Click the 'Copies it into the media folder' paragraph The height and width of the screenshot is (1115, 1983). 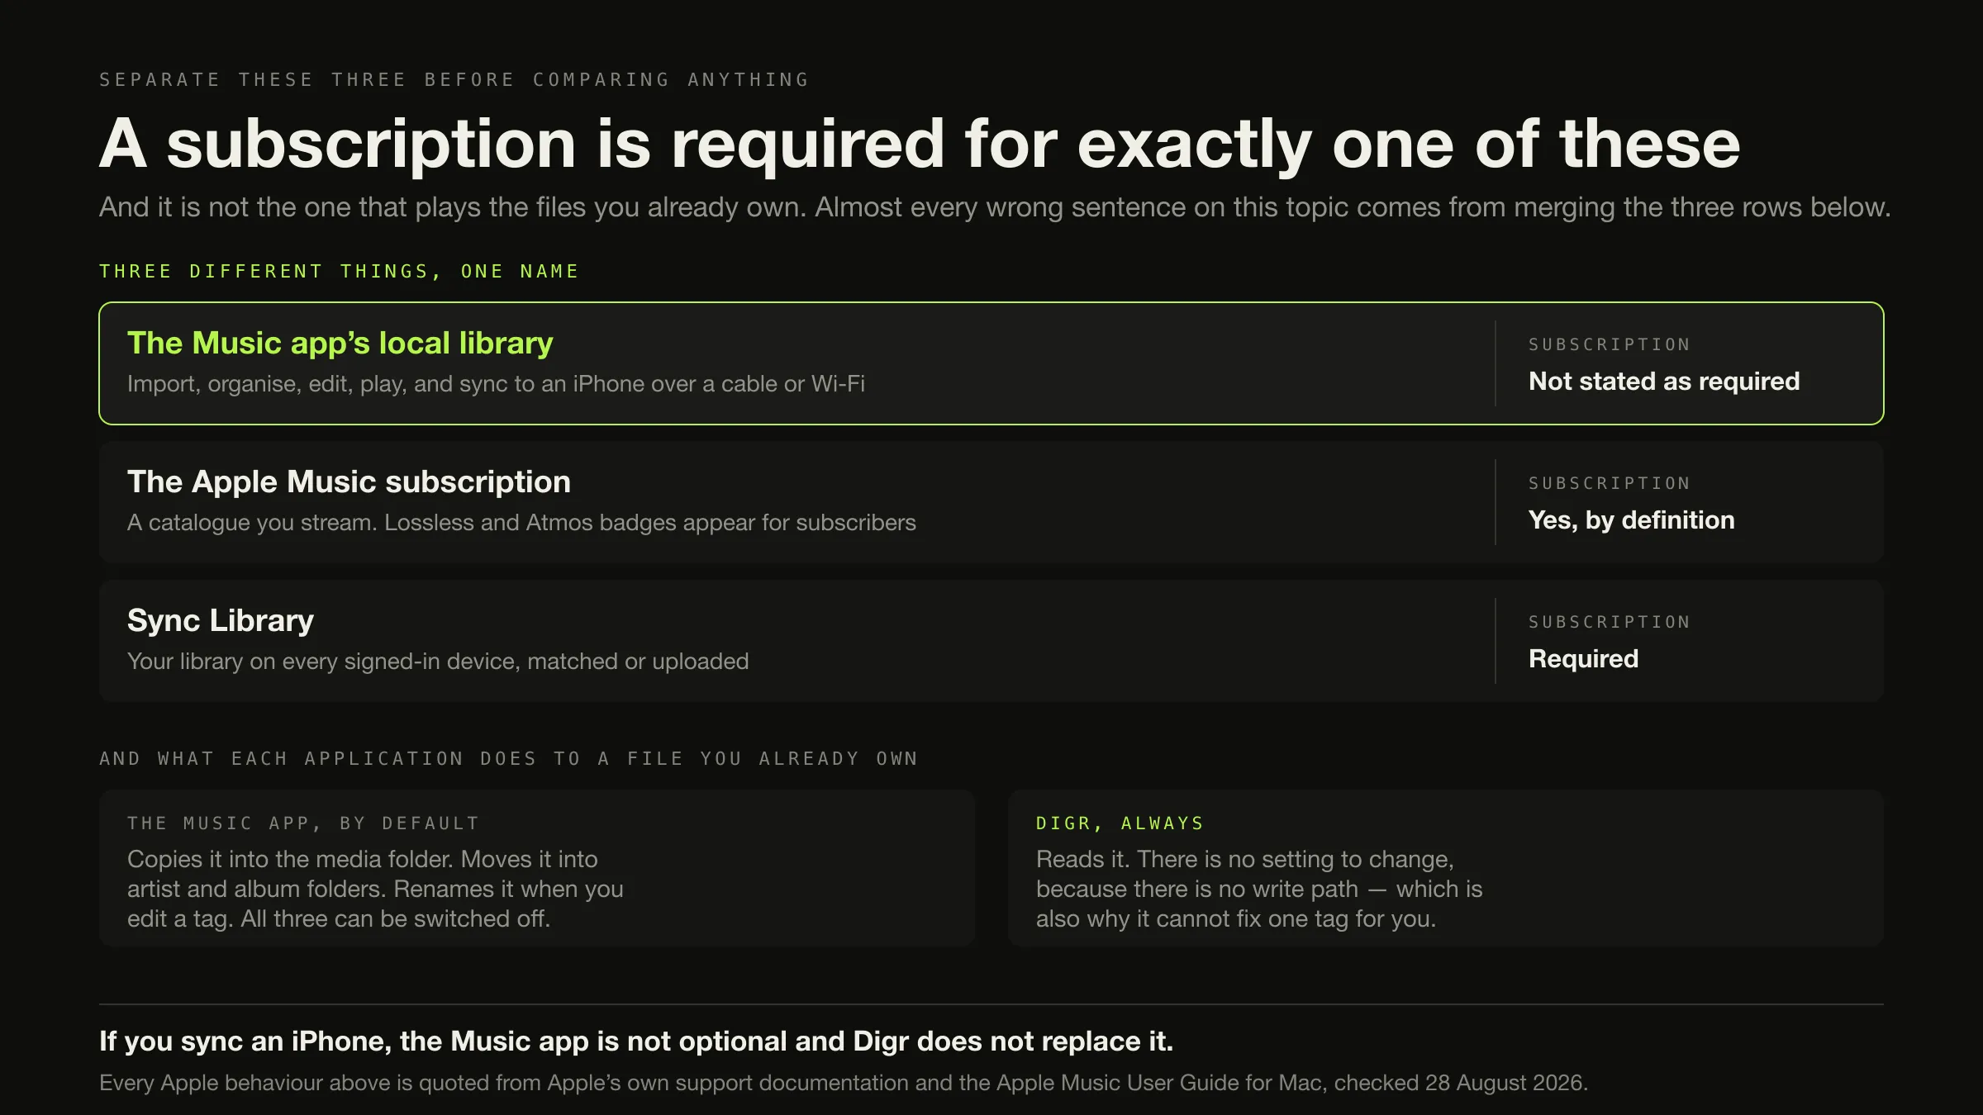click(x=375, y=889)
